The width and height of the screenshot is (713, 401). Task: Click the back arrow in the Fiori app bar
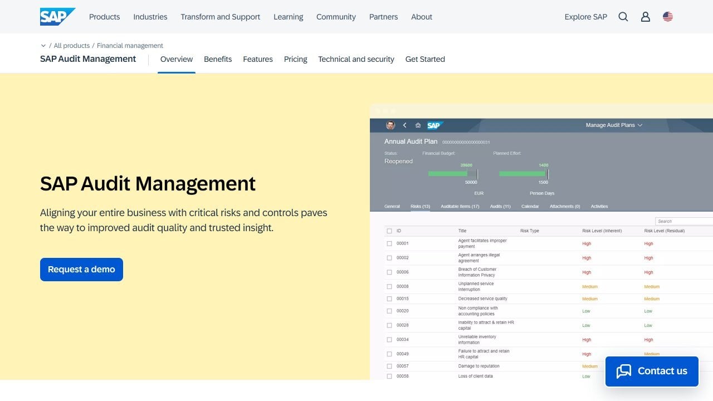pos(405,125)
